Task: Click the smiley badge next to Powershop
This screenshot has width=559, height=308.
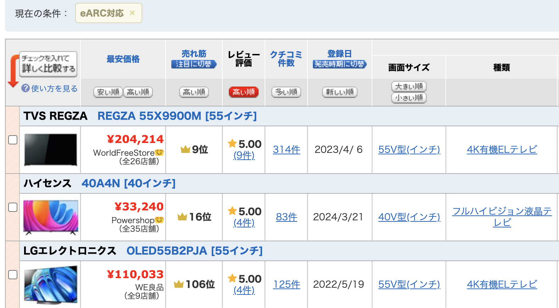Action: tap(159, 220)
